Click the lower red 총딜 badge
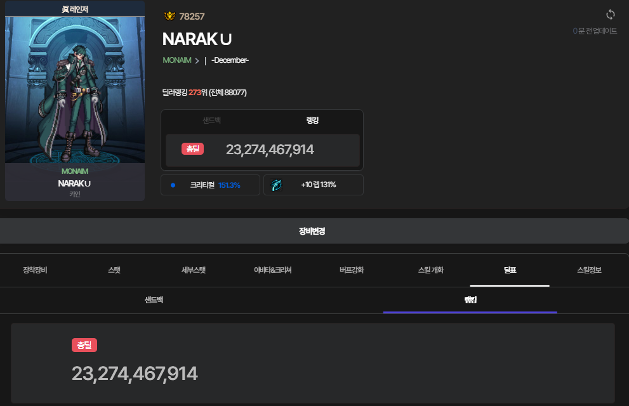The image size is (629, 406). point(84,345)
